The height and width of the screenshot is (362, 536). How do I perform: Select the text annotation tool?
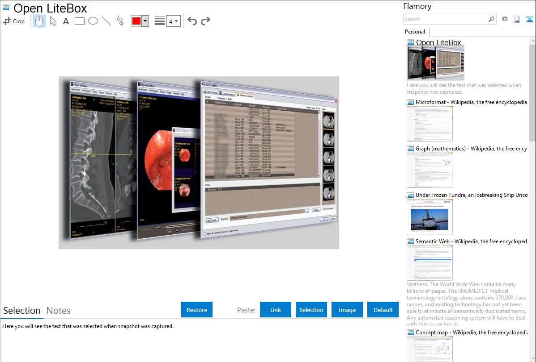pyautogui.click(x=66, y=21)
